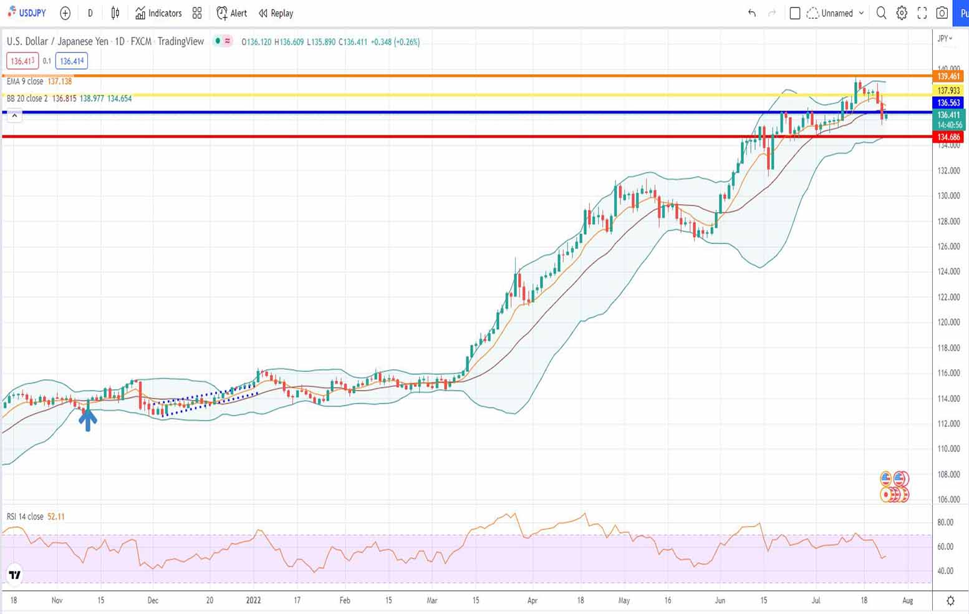Click the TradingView logo on chart
This screenshot has width=969, height=614.
pyautogui.click(x=14, y=575)
